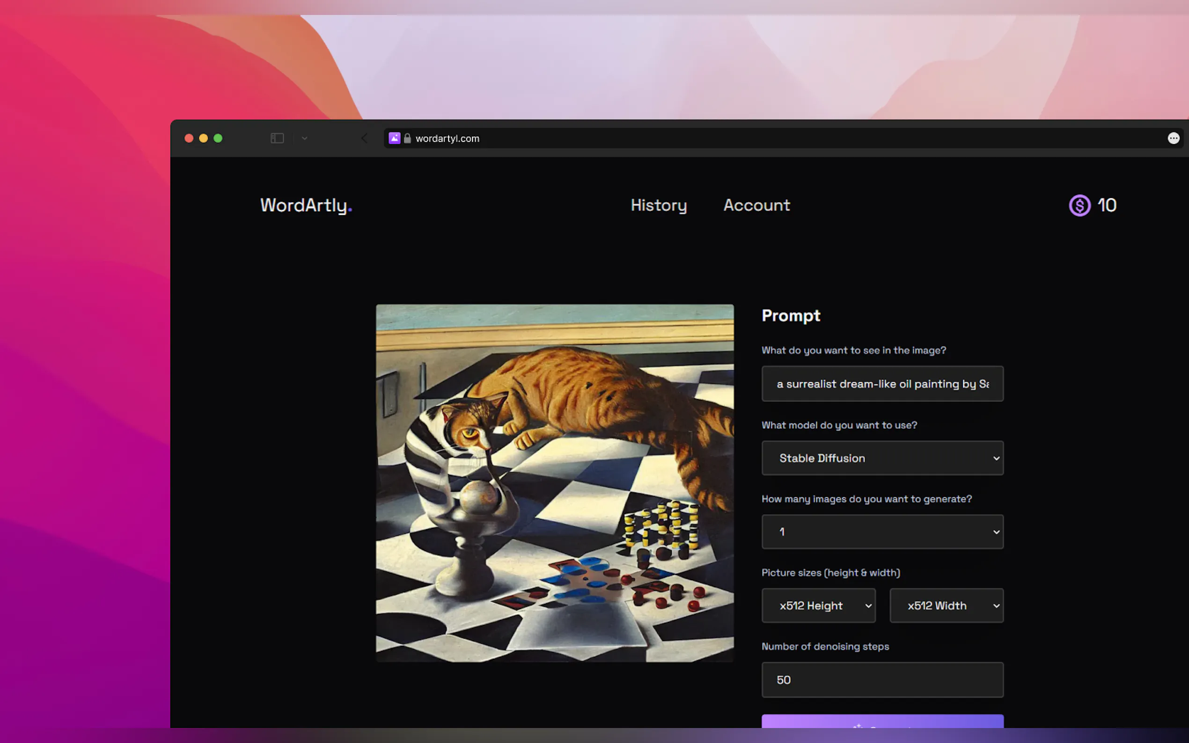1189x743 pixels.
Task: Open the Account page
Action: click(x=756, y=205)
